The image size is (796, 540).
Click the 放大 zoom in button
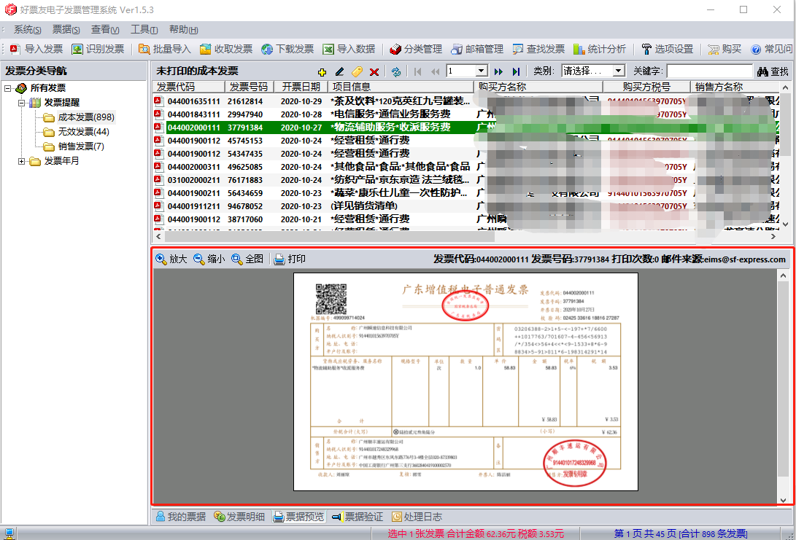pos(171,259)
